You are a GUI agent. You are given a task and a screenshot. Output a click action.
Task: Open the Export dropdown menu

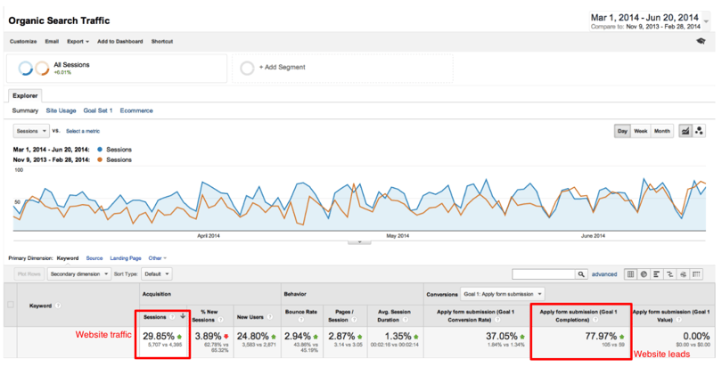[x=78, y=41]
